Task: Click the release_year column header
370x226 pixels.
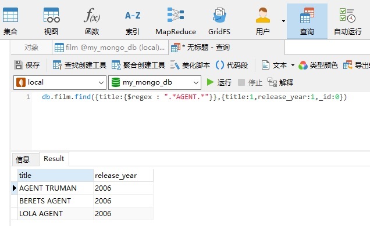Action: (x=123, y=176)
